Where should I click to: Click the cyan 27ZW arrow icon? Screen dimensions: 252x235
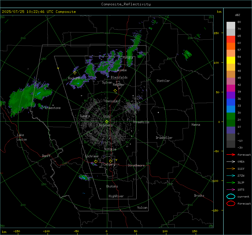click(231, 176)
